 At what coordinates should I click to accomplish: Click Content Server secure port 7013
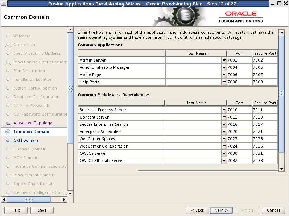pyautogui.click(x=265, y=117)
